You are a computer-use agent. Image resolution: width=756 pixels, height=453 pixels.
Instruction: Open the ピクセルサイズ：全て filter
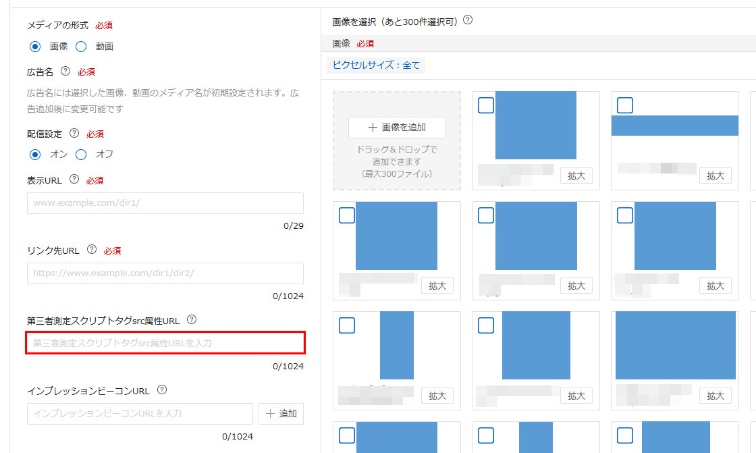click(x=376, y=65)
